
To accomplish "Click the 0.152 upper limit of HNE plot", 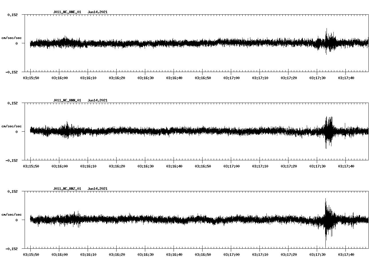I will [13, 15].
